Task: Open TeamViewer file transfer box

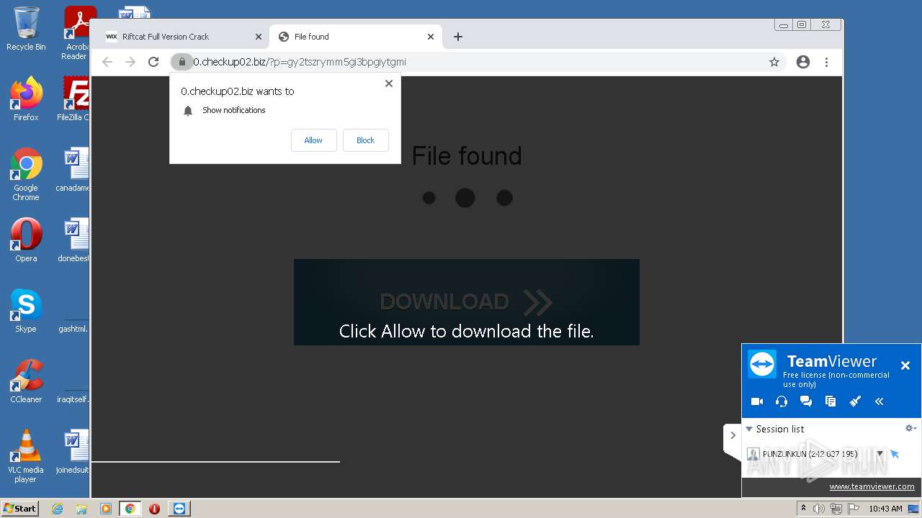Action: point(831,401)
